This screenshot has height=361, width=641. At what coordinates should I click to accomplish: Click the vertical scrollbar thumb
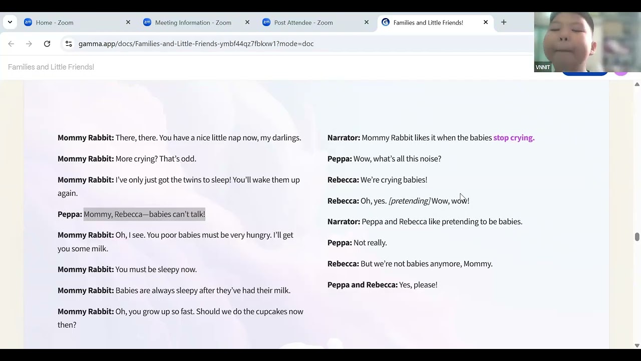coord(637,237)
